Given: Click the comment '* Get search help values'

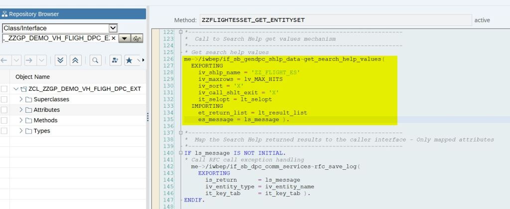Looking at the screenshot, I should (x=227, y=52).
